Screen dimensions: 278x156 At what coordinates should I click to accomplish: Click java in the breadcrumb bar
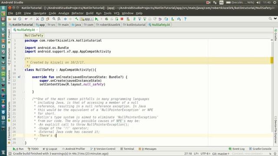click(76, 25)
